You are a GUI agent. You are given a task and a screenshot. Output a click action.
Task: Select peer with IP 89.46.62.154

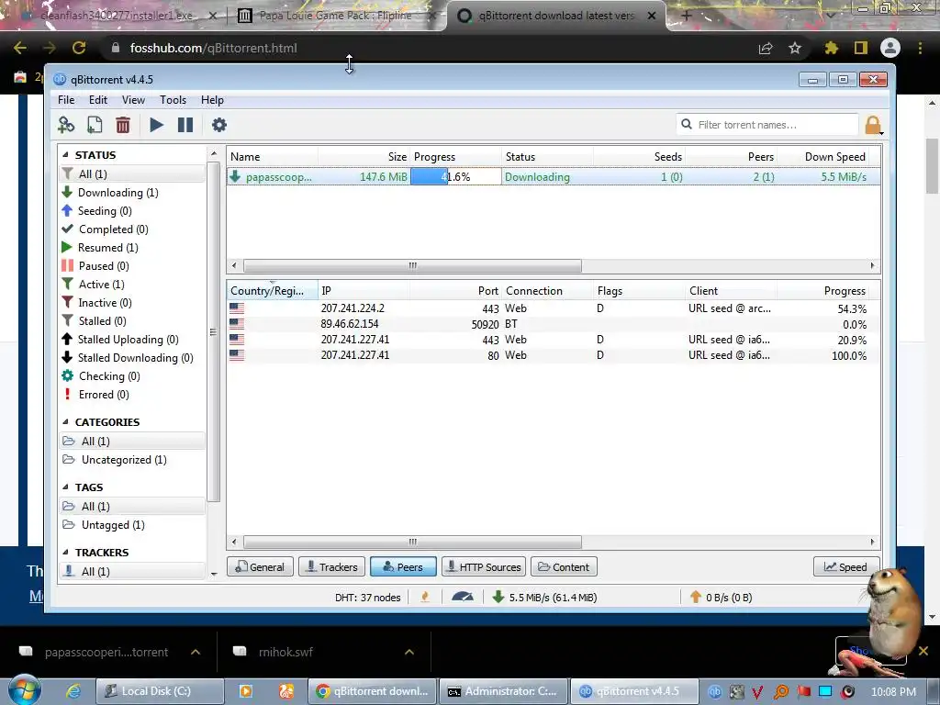553,324
